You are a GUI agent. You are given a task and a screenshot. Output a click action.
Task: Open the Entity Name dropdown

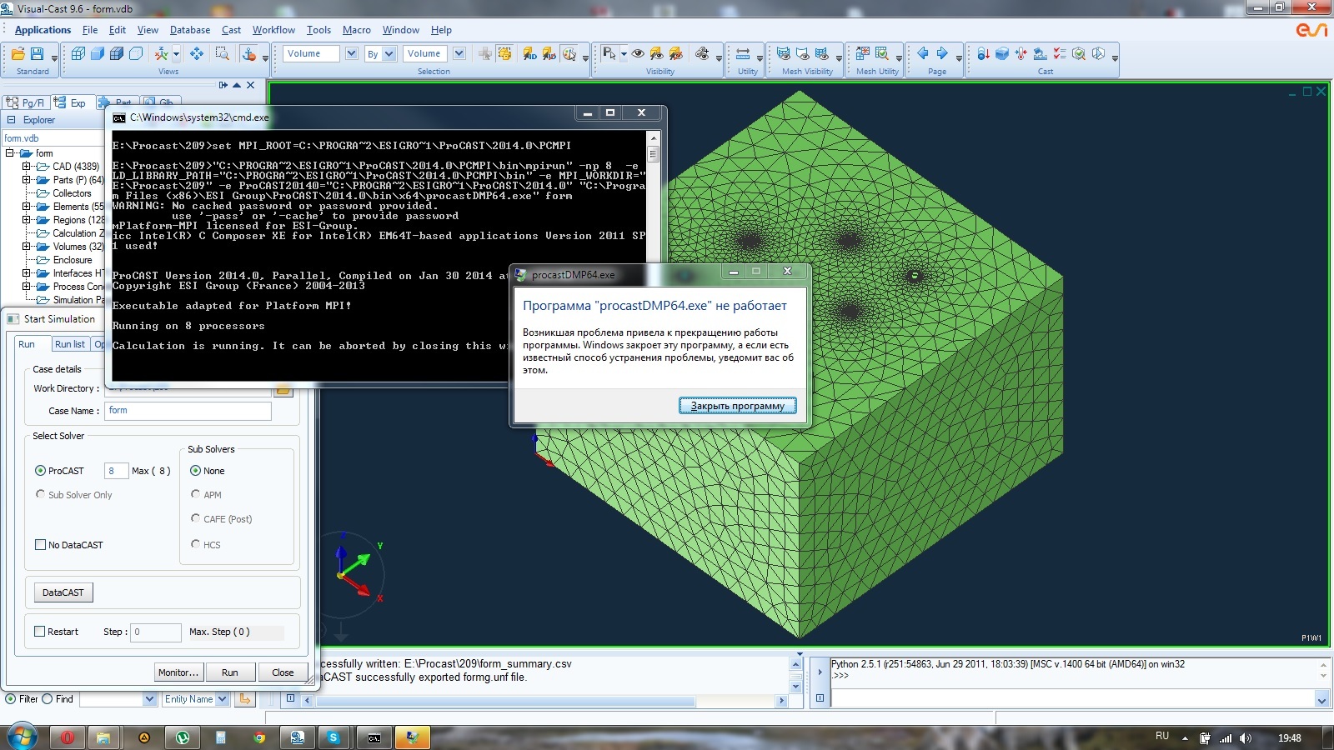click(x=222, y=699)
